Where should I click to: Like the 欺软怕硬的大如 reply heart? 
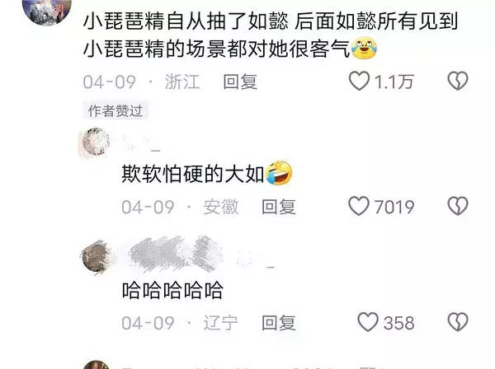click(x=359, y=206)
